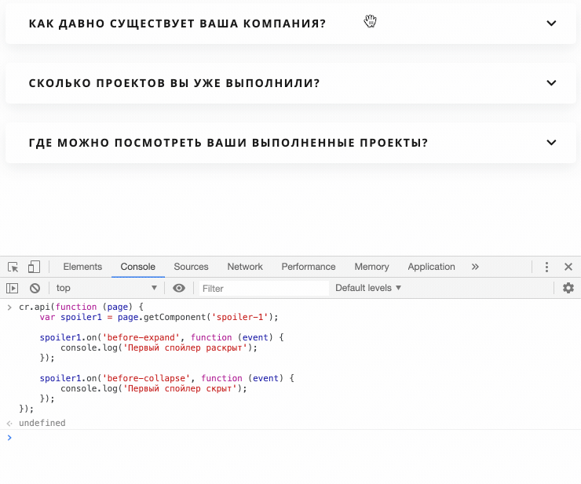The height and width of the screenshot is (484, 581).
Task: Click 'Где можно посмотреть ваши выполненные проекты?' heading
Action: (x=228, y=143)
